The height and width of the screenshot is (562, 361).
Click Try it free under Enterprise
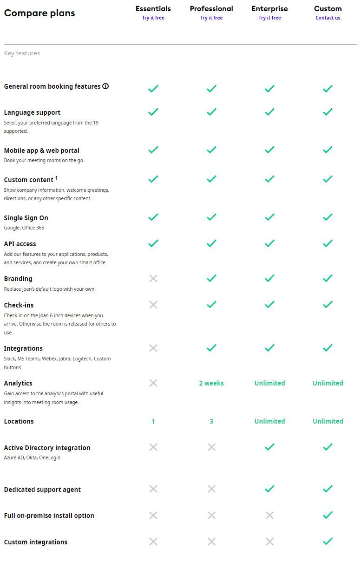tap(269, 18)
